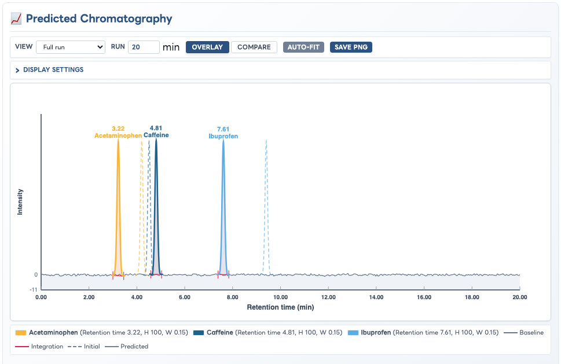This screenshot has height=364, width=561.
Task: Click the Save PNG button
Action: pyautogui.click(x=351, y=47)
